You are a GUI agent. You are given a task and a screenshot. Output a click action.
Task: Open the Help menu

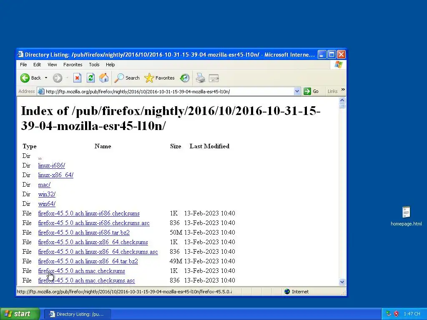point(110,65)
